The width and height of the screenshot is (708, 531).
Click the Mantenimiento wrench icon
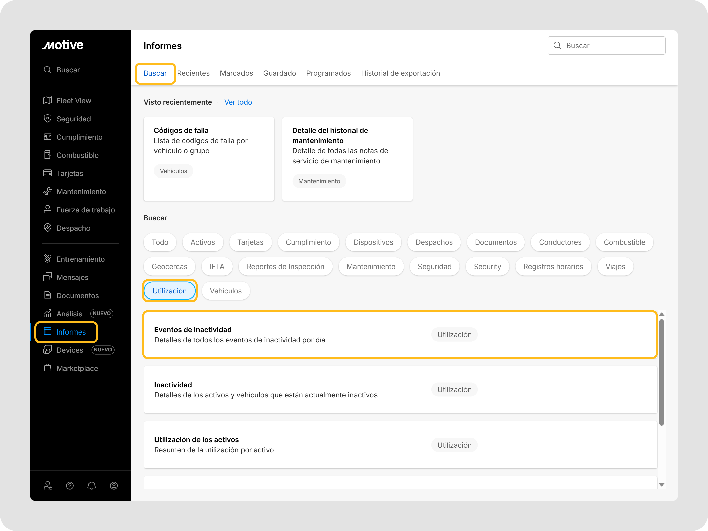pos(47,191)
